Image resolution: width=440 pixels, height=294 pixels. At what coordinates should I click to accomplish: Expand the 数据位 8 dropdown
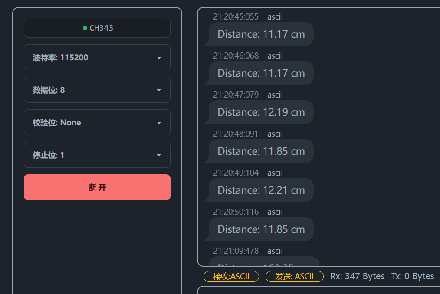click(x=97, y=90)
